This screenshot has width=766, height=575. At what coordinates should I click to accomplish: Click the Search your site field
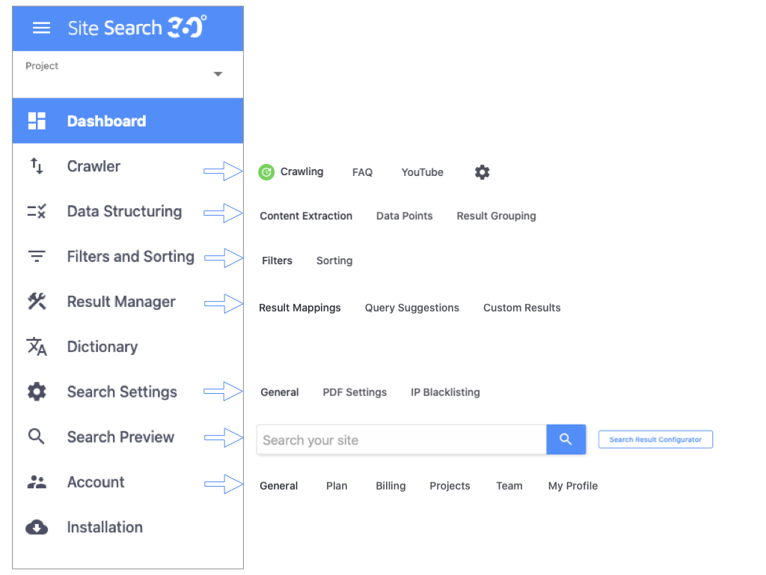point(401,439)
